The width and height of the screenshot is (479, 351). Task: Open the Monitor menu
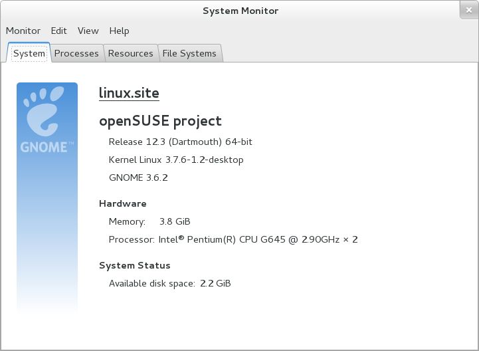point(23,31)
